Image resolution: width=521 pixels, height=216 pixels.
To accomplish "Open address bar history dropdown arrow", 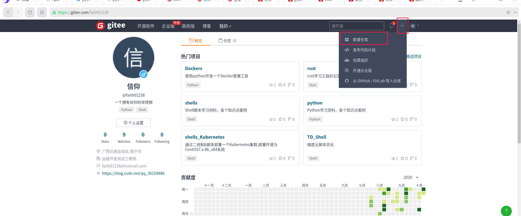I will click(515, 12).
